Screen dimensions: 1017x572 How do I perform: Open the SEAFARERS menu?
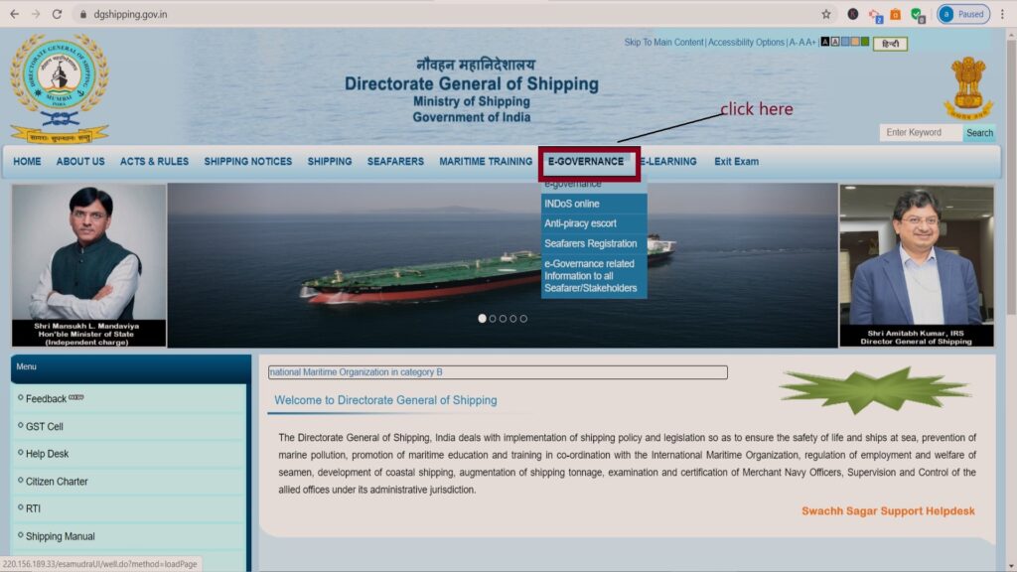pyautogui.click(x=395, y=162)
